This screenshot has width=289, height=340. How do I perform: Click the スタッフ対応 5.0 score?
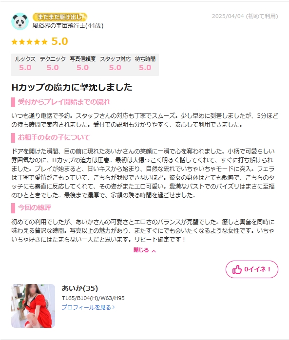coord(115,63)
